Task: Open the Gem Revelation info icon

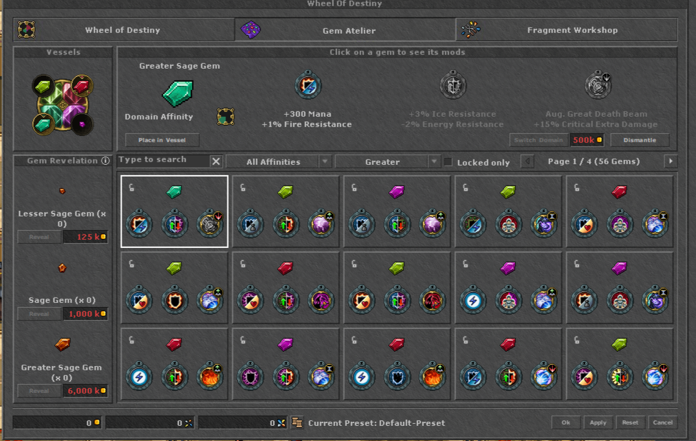Action: tap(106, 161)
